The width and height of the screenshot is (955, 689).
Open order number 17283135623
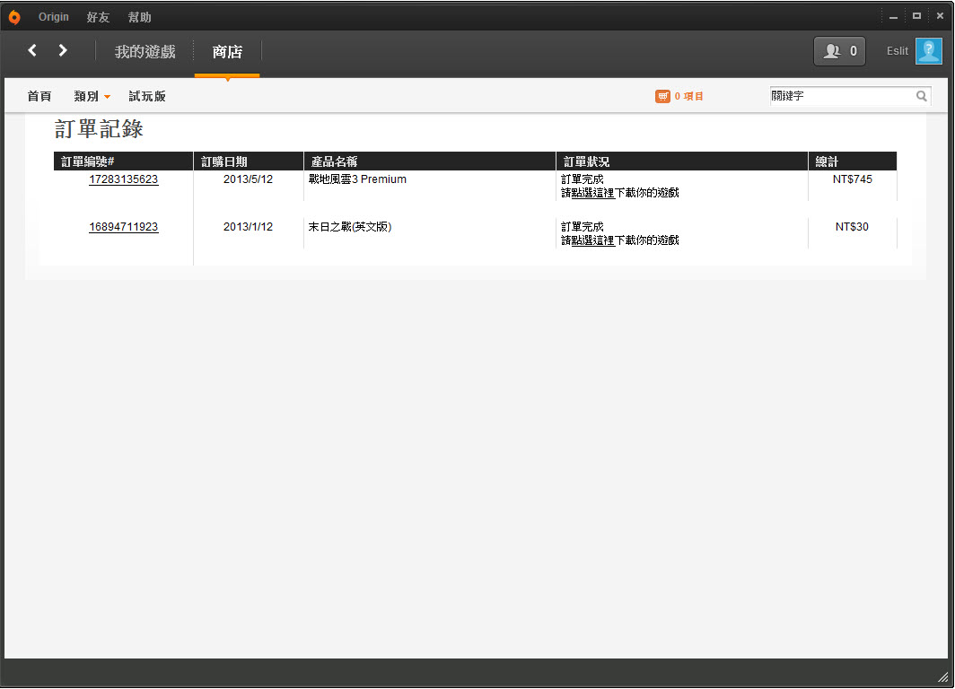pos(123,179)
